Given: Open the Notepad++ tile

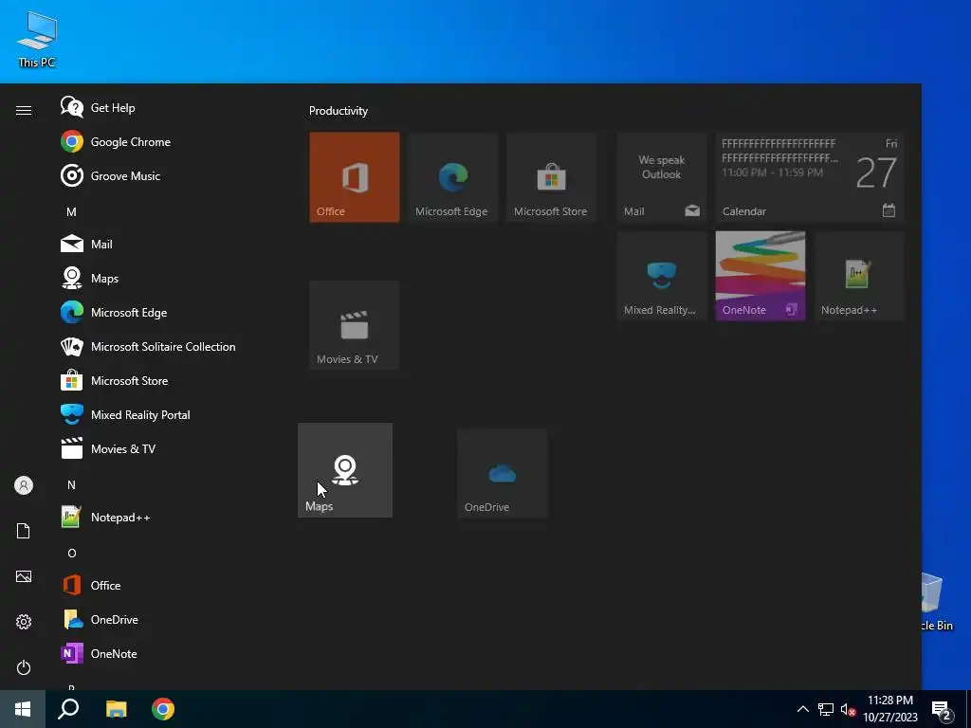Looking at the screenshot, I should 859,276.
